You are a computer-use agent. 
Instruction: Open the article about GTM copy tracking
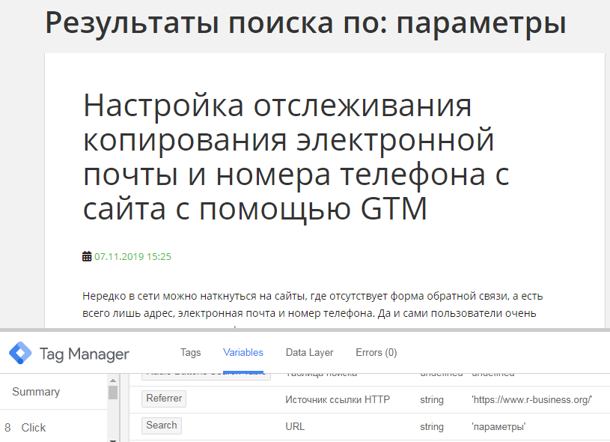click(296, 157)
